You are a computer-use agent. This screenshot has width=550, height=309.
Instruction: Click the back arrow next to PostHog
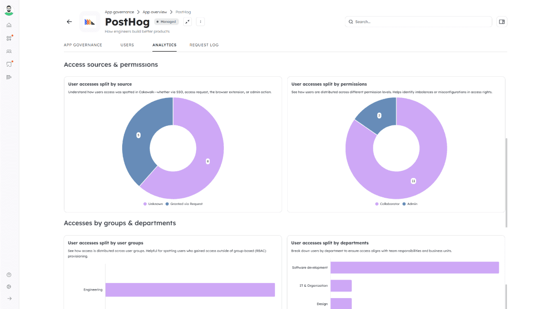click(69, 22)
